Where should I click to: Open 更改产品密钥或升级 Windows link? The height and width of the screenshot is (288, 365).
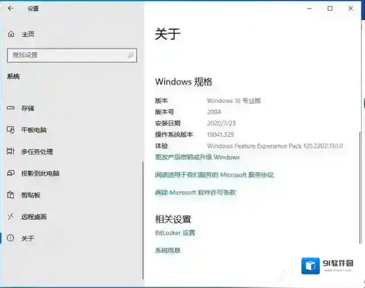(x=197, y=157)
